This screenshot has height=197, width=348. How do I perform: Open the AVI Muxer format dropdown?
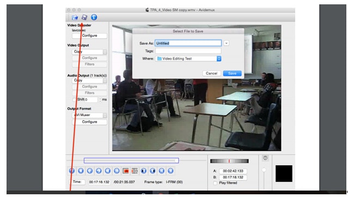[x=89, y=115]
